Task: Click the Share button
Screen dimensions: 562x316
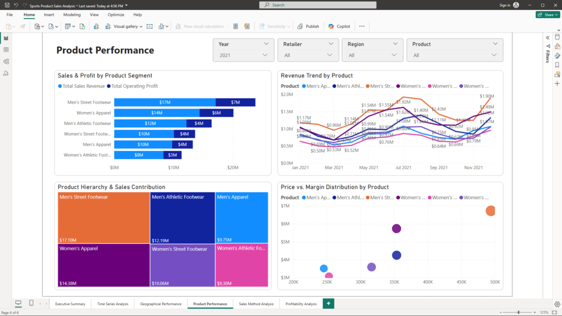Action: (x=547, y=15)
